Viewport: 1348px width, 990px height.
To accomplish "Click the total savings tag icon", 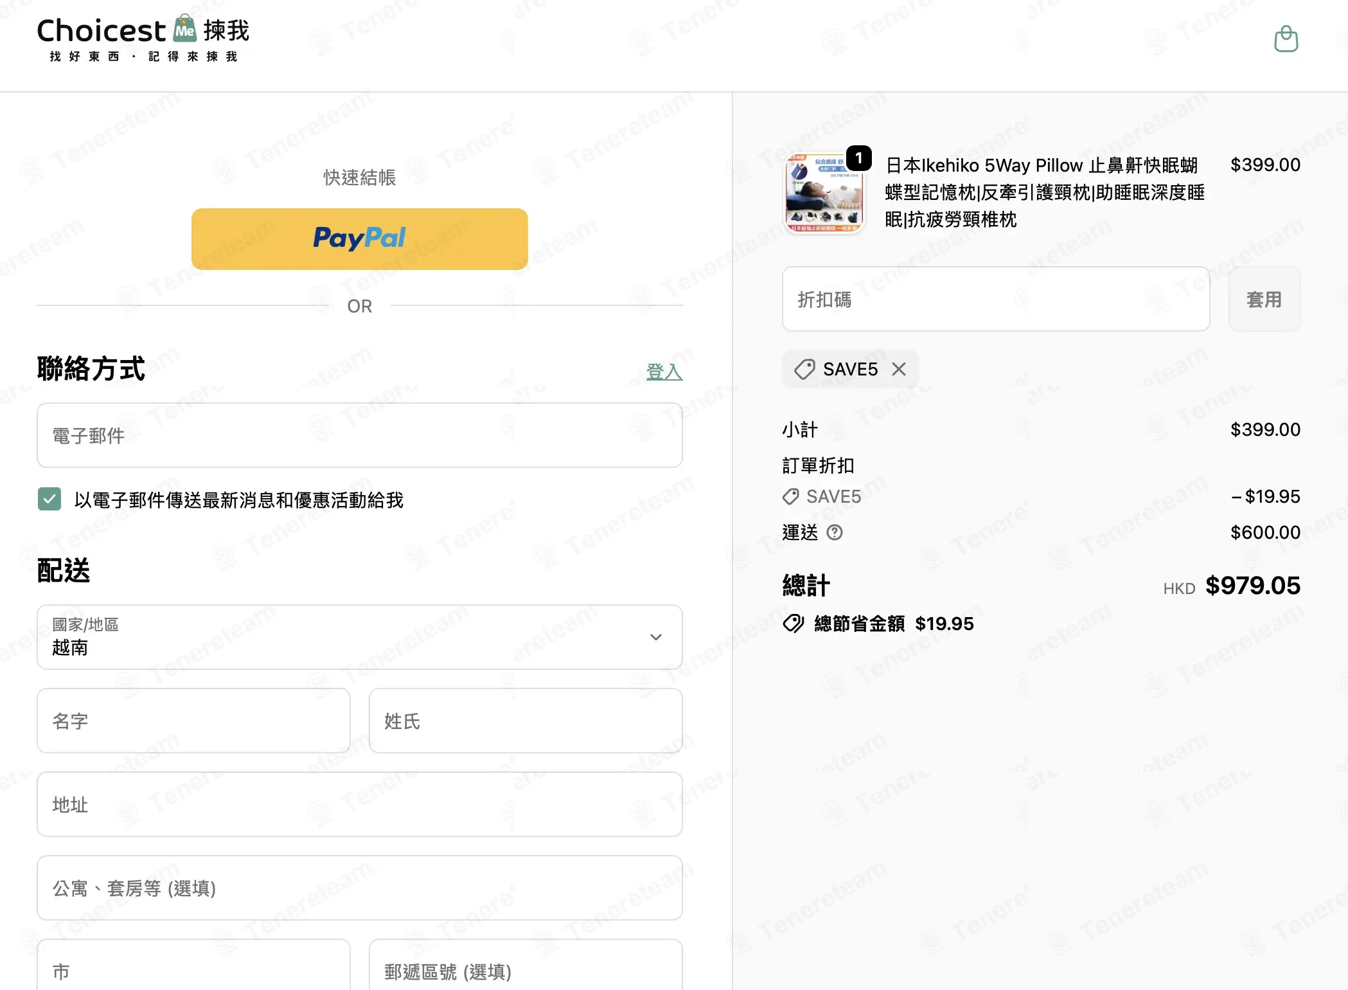I will 794,624.
